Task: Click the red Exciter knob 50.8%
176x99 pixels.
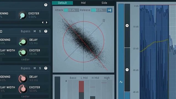Action: click(23, 89)
